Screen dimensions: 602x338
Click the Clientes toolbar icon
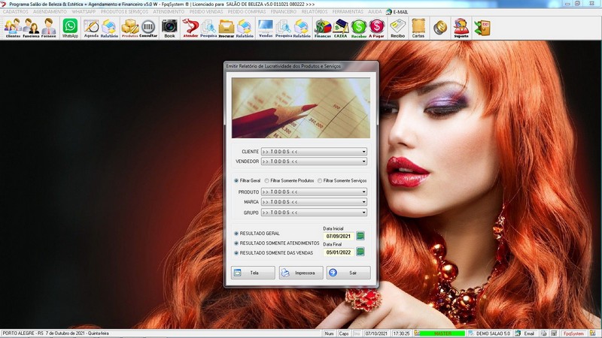point(12,28)
